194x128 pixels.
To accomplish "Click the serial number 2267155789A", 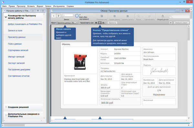I will 120,59.
